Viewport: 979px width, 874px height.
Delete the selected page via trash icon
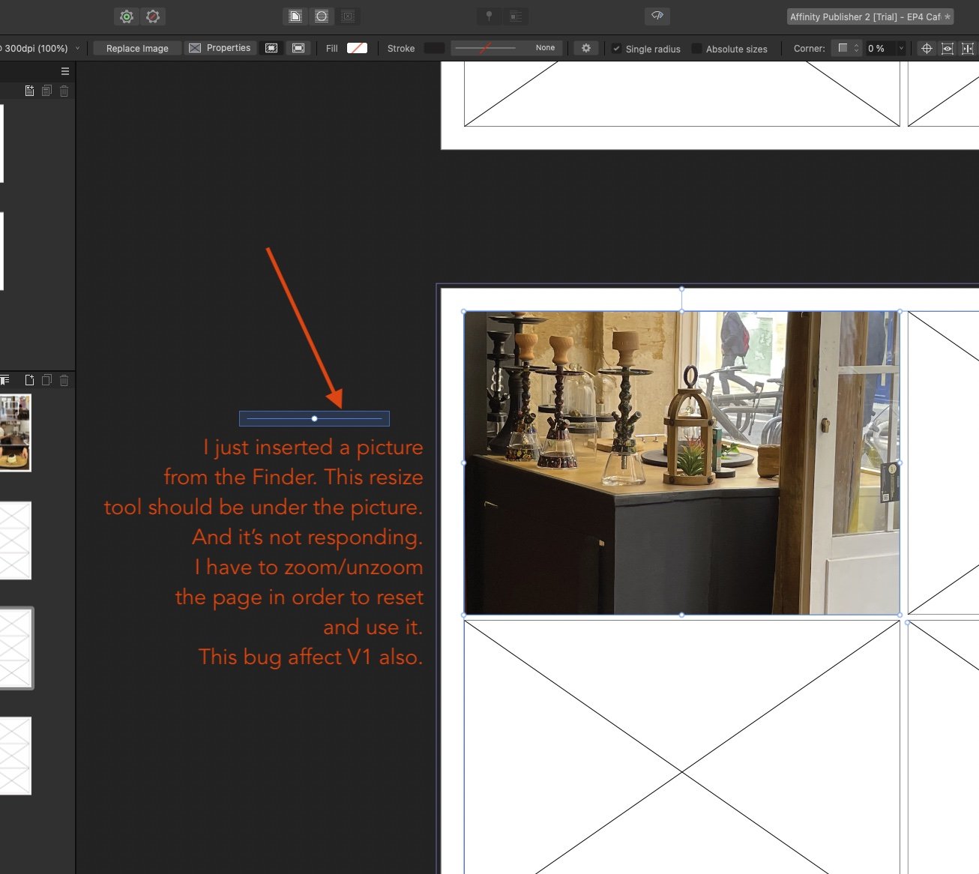pos(64,380)
